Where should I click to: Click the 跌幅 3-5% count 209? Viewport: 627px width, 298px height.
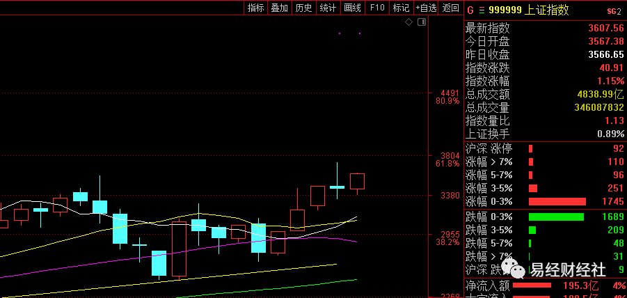coord(616,230)
